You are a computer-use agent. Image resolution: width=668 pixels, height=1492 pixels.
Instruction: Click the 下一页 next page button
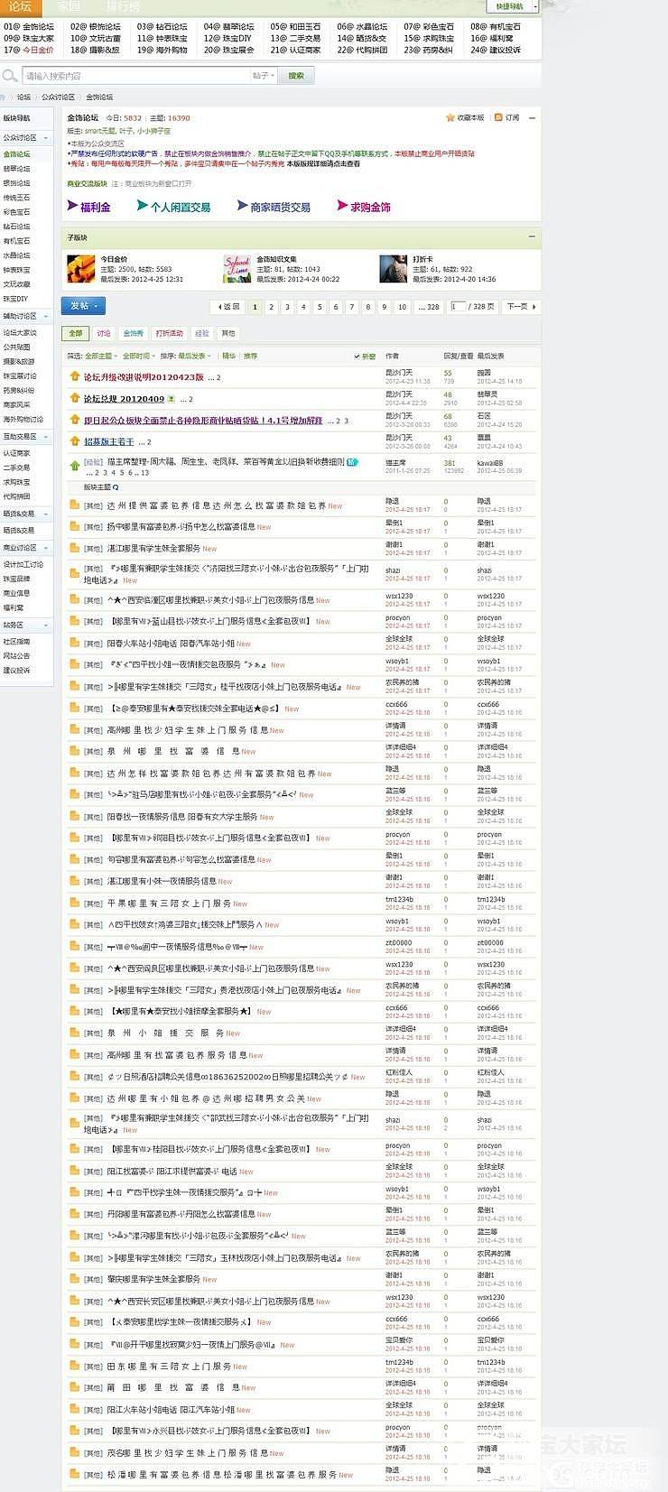click(x=521, y=307)
